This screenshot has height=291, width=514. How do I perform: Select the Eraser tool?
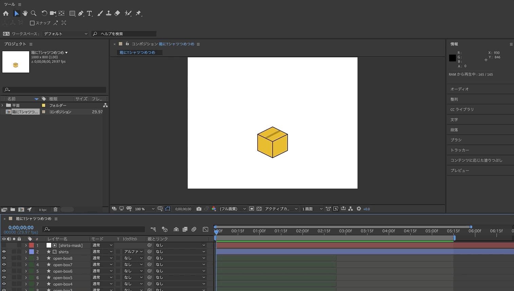(117, 13)
